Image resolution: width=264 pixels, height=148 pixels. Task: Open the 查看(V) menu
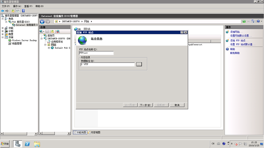tap(28, 6)
